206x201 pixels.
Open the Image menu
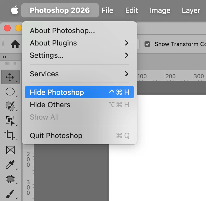click(x=160, y=10)
